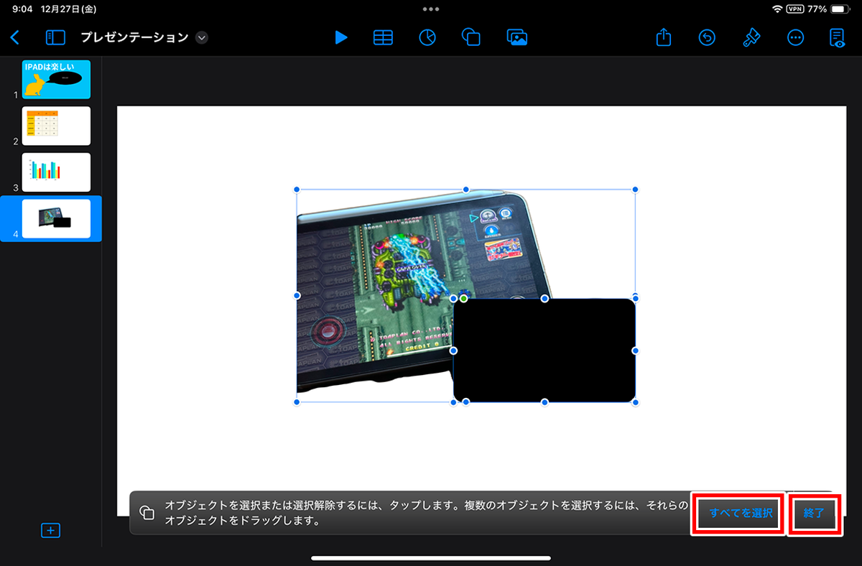Tap the green handle on black shape

pos(463,298)
